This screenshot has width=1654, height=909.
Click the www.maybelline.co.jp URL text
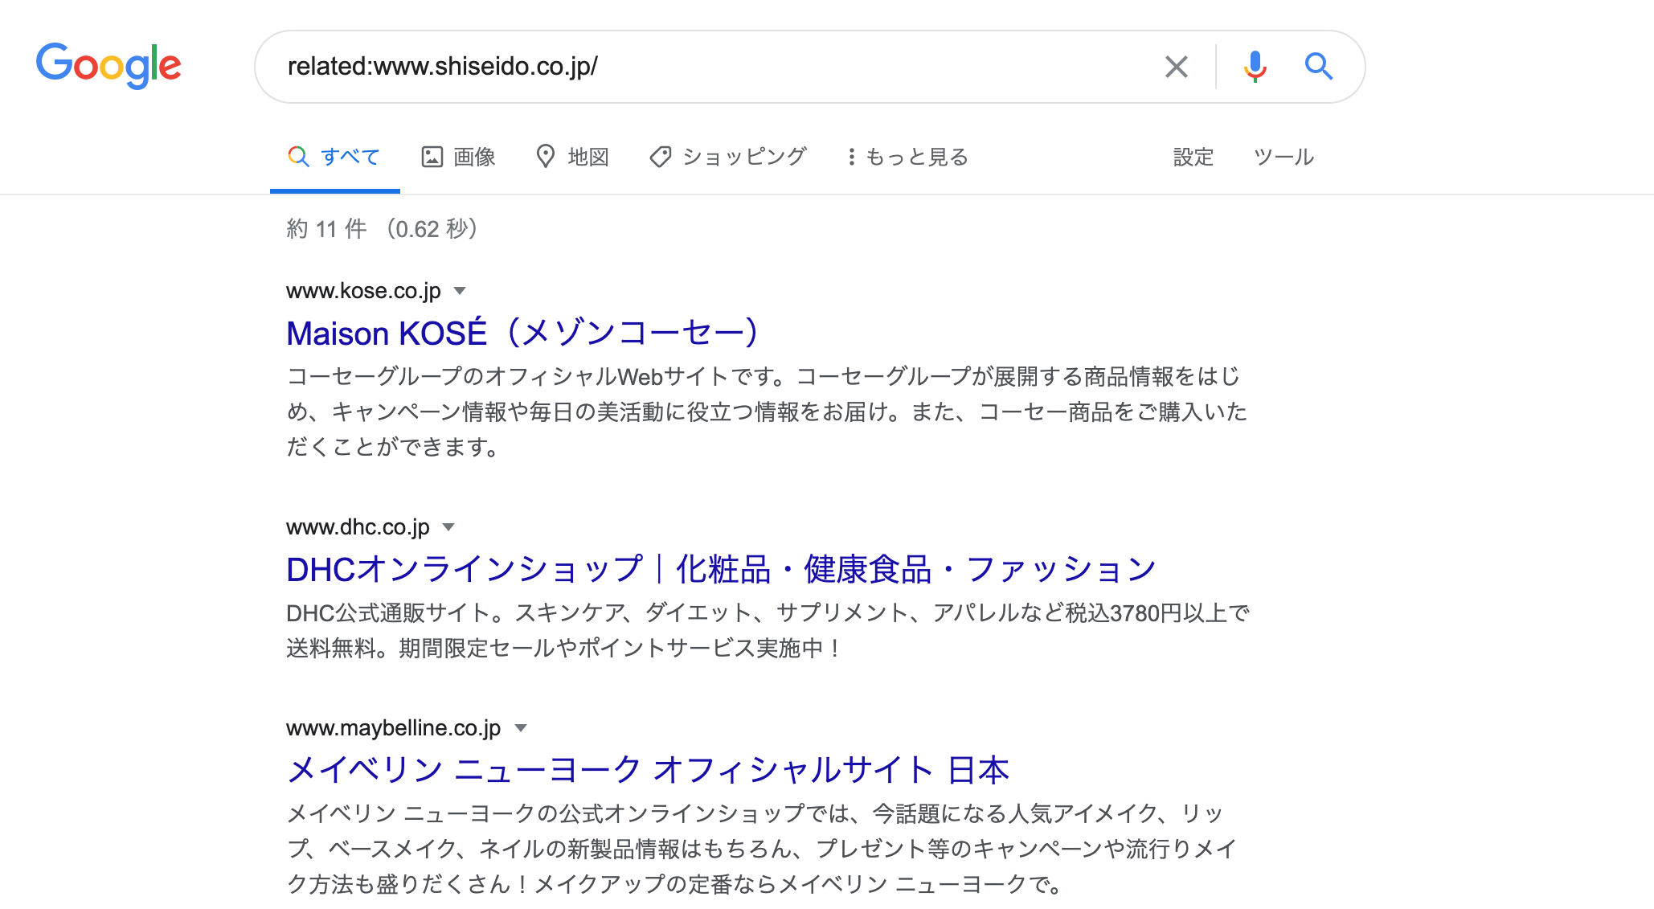coord(393,728)
